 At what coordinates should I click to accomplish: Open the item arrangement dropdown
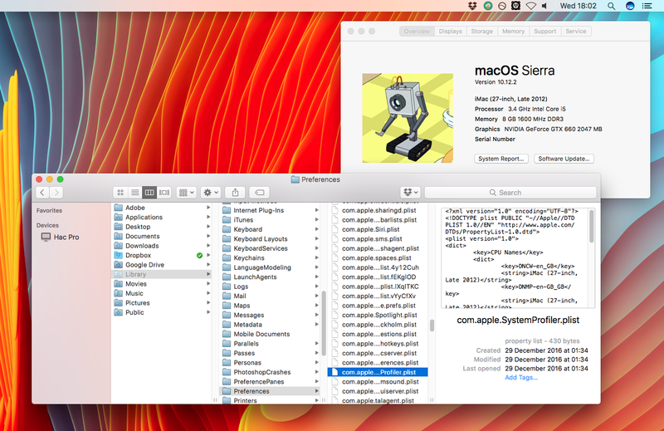click(186, 193)
